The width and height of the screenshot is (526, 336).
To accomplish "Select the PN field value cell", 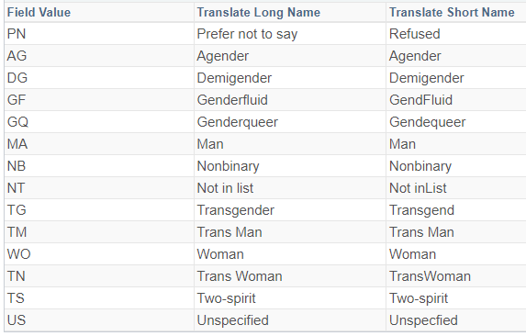I will [x=99, y=34].
